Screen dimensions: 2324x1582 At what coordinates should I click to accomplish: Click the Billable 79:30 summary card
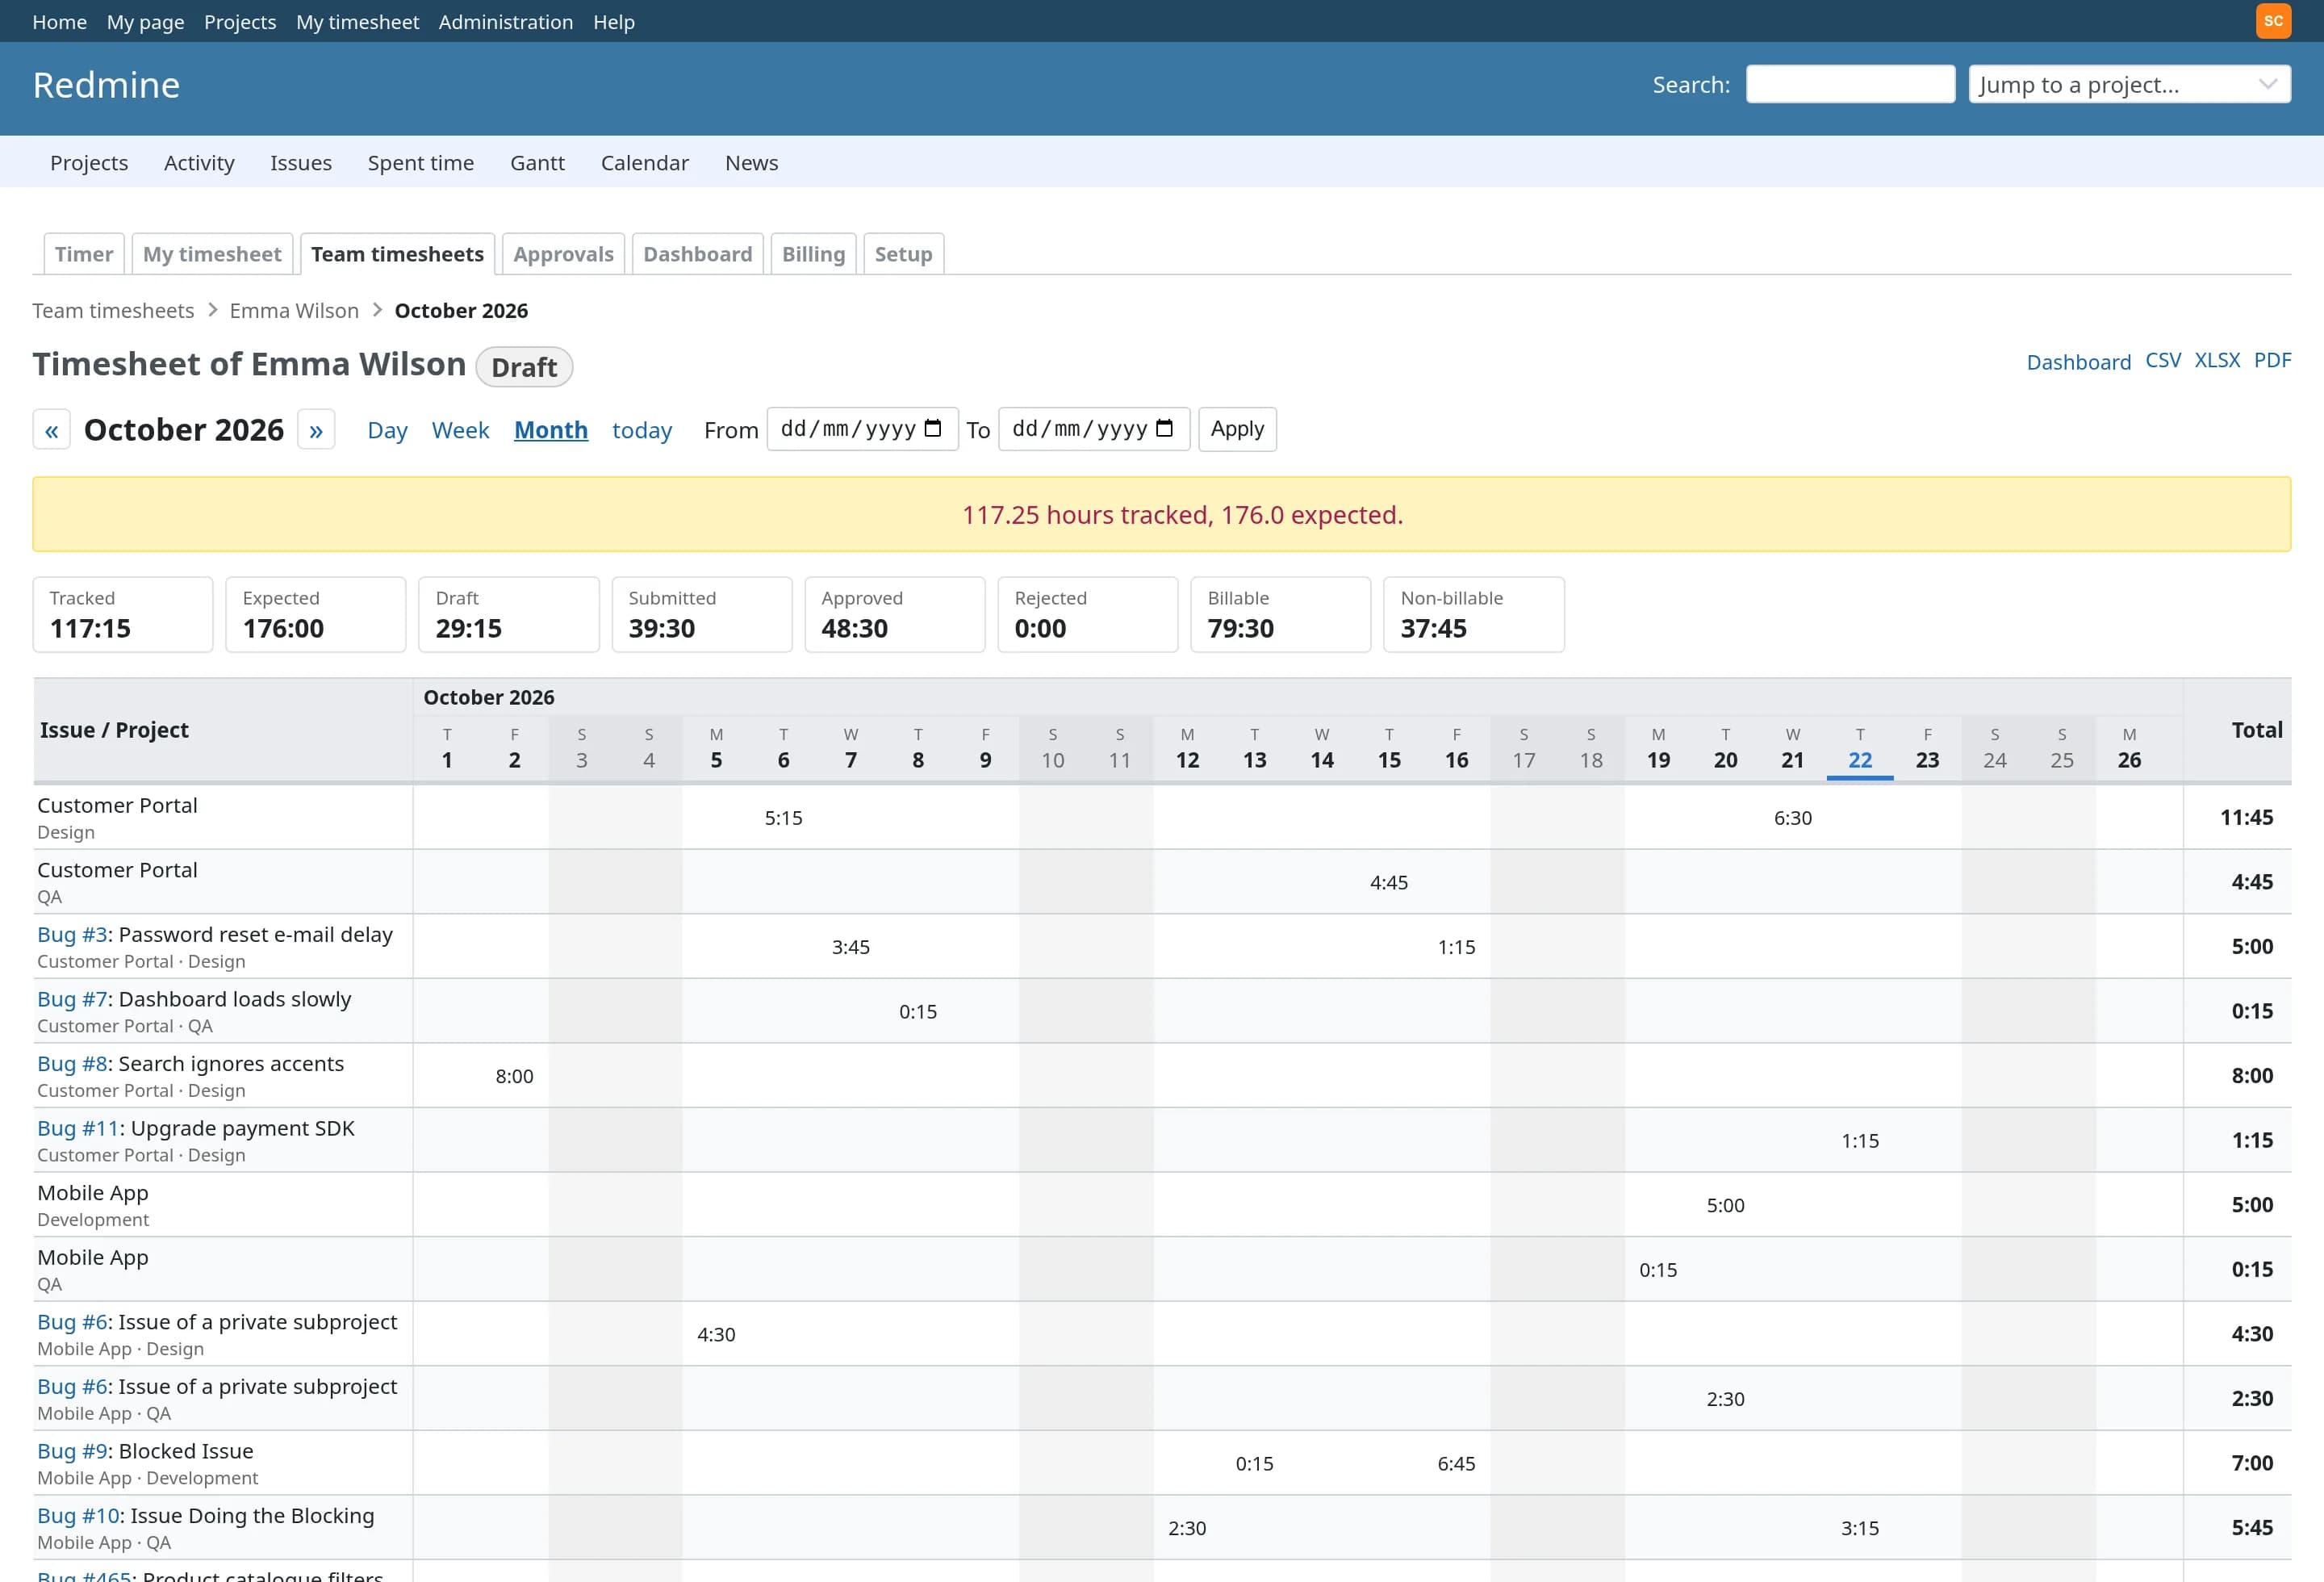1280,614
